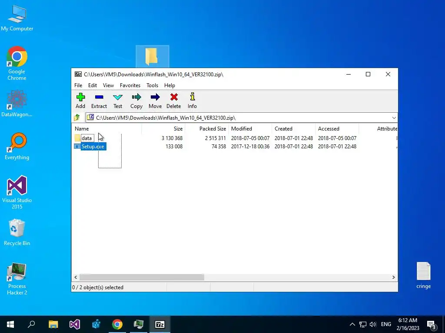Open volume control in system tray
The height and width of the screenshot is (333, 445).
point(373,324)
